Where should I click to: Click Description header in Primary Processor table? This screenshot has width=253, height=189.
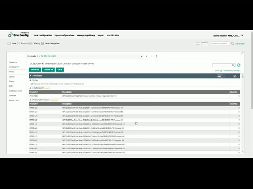pyautogui.click(x=67, y=104)
